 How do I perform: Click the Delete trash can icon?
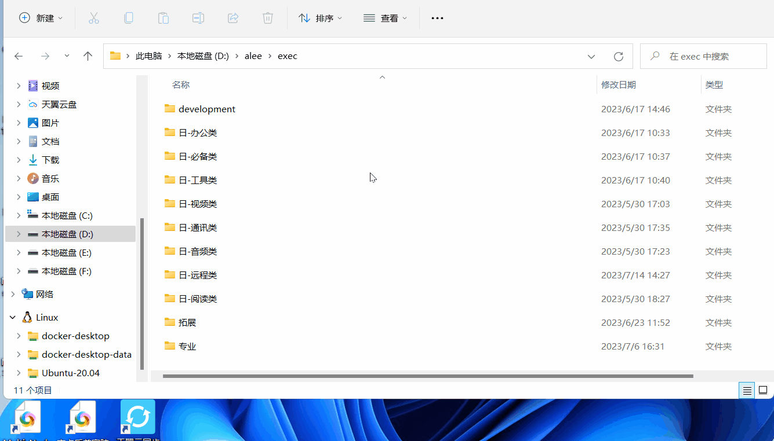click(268, 18)
